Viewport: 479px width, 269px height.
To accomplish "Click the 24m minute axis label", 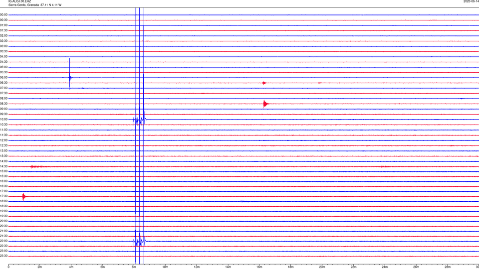I will pos(385,267).
